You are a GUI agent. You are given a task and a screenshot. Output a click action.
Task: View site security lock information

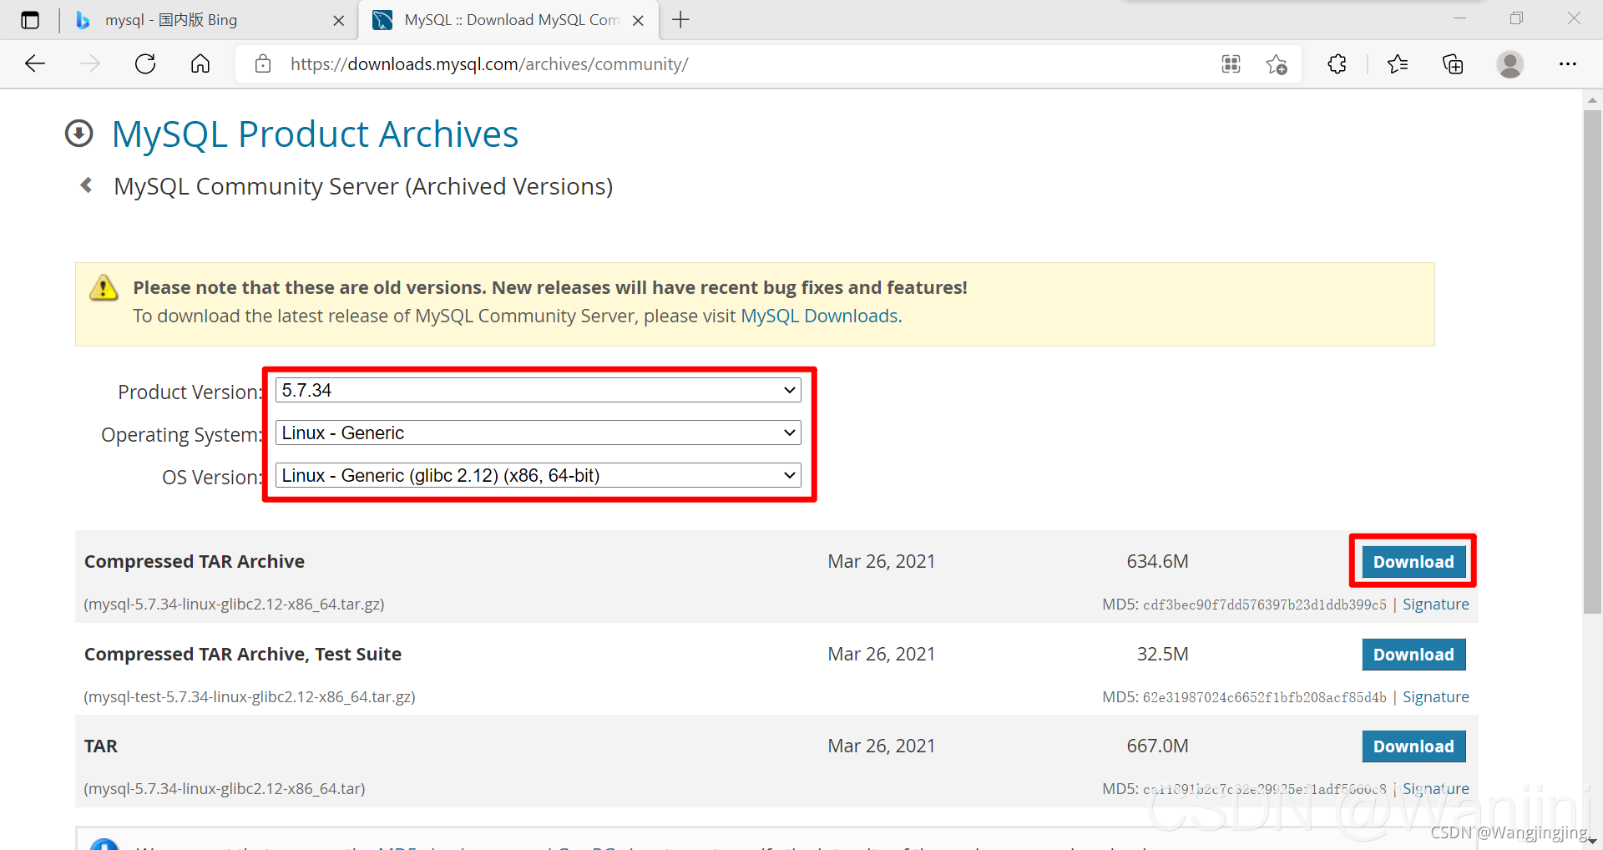(263, 64)
